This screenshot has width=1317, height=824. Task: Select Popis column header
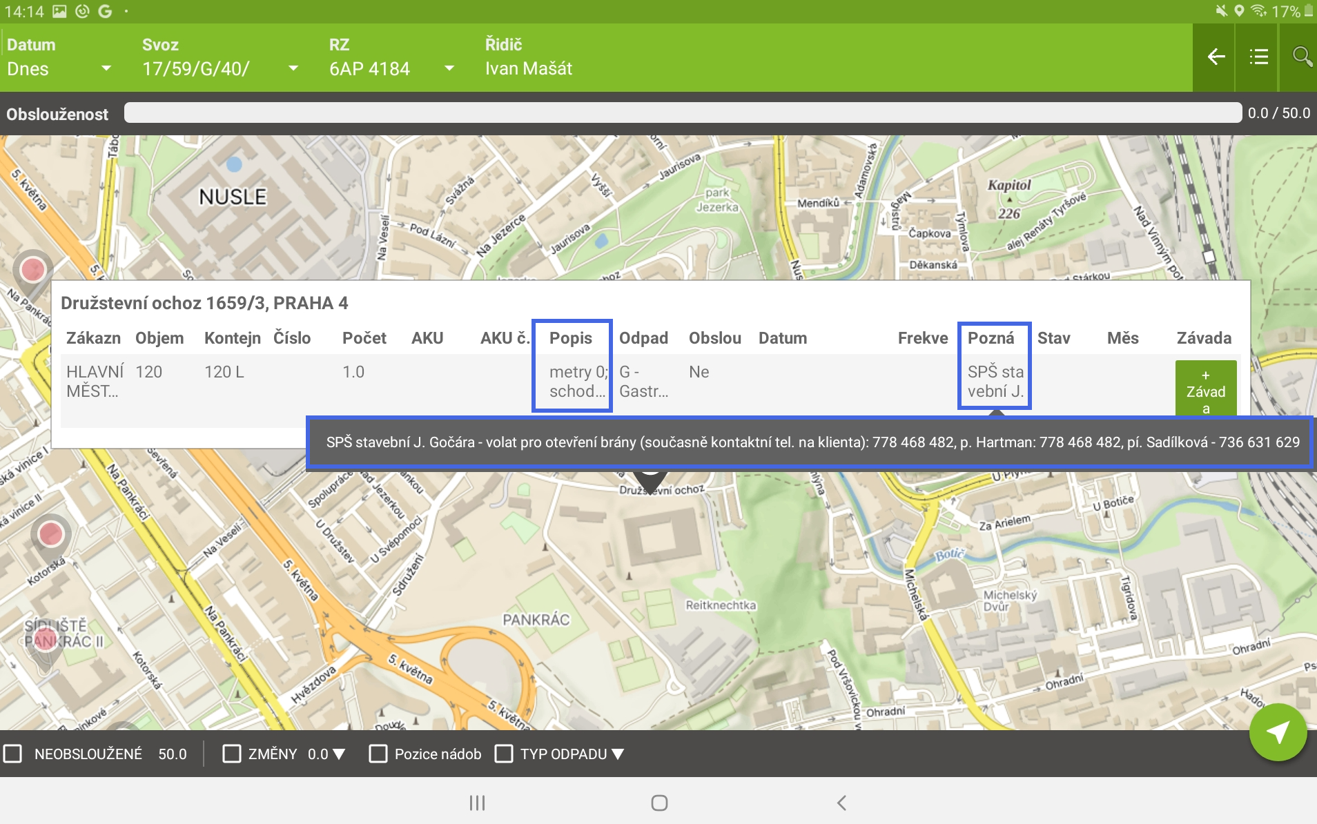point(571,338)
